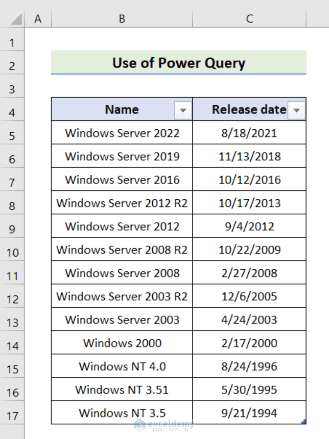Screen dimensions: 329x439
Task: Select the 8/18/2021 date cell
Action: (249, 133)
